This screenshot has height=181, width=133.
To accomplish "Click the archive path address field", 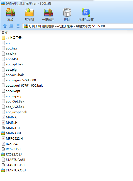I will 77,26.
